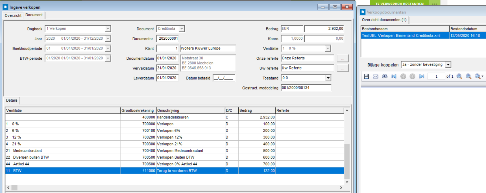
Task: Go to first page of document
Action: point(394,76)
